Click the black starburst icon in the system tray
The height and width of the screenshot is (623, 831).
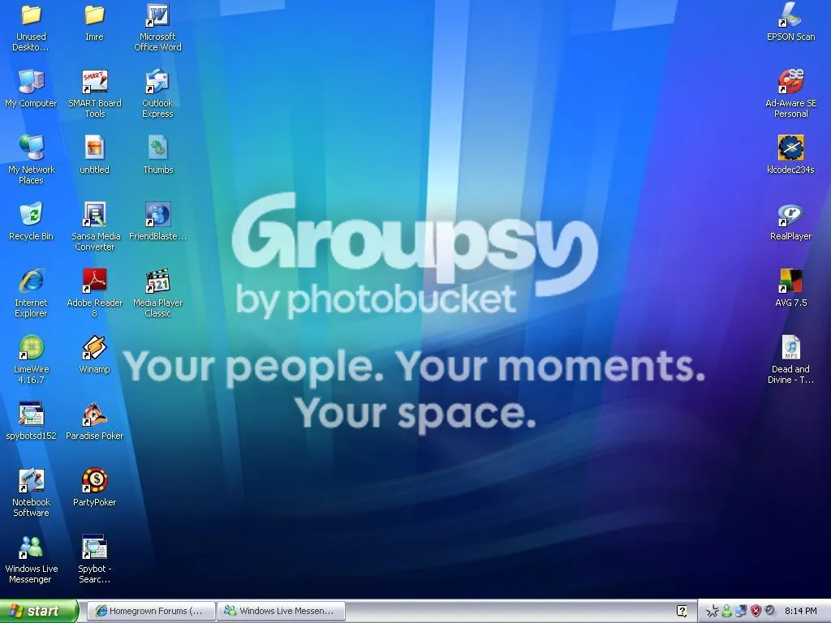click(x=713, y=612)
